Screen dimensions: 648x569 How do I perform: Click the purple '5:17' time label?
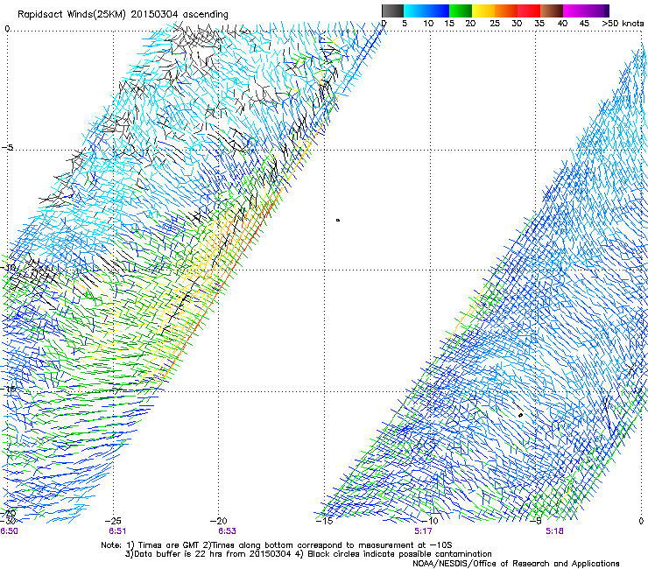point(423,531)
